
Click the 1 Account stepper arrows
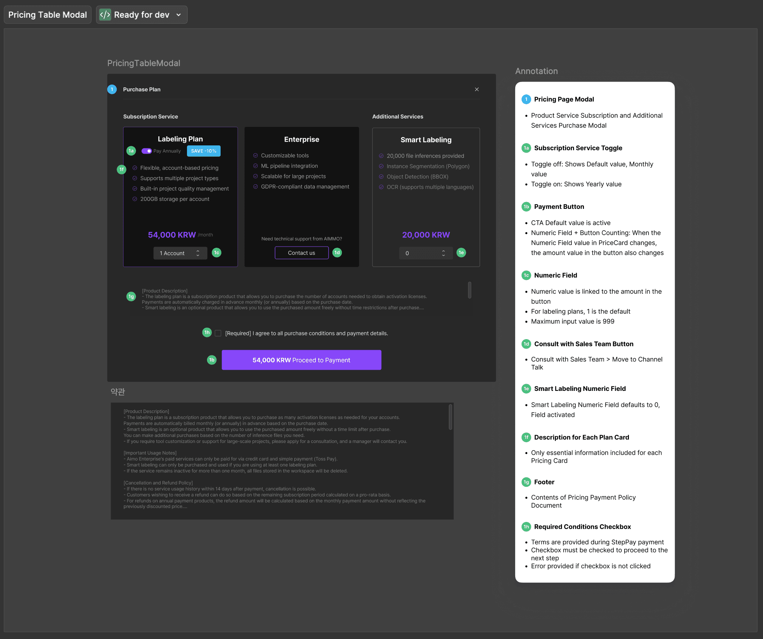pyautogui.click(x=198, y=253)
